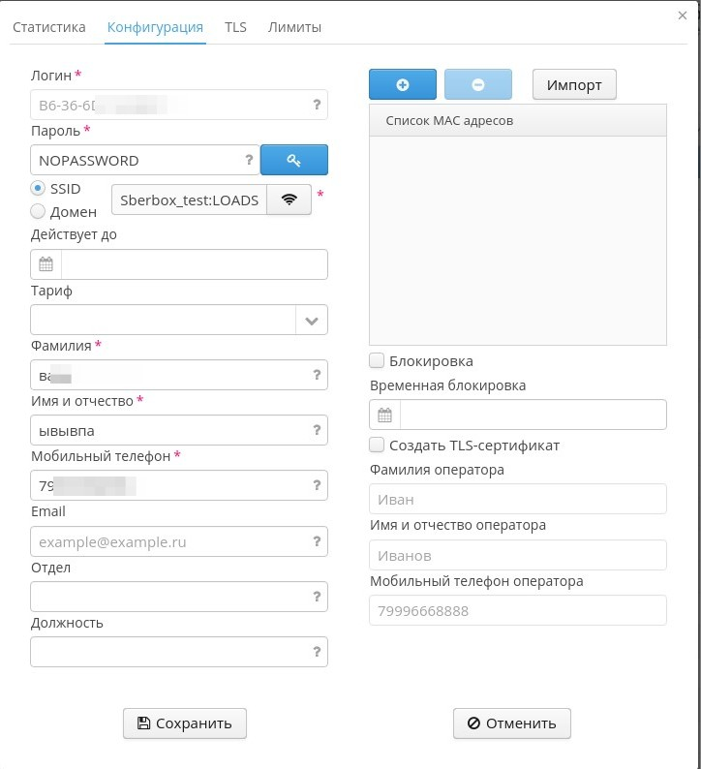
Task: Switch to the Статистика tab
Action: pyautogui.click(x=48, y=27)
